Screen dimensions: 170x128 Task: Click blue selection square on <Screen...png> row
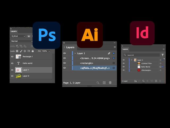(x=114, y=58)
